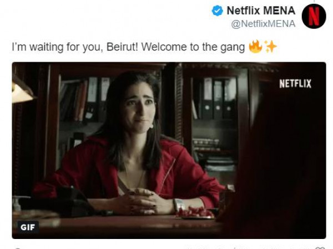The width and height of the screenshot is (333, 249).
Task: Click the reply icon below the GIF
Action: pos(17,248)
